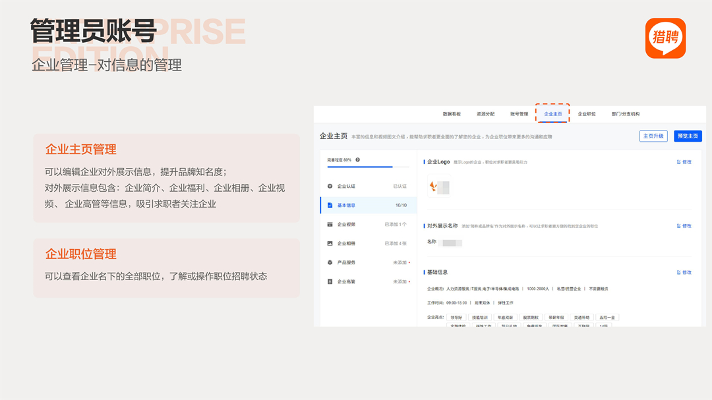The height and width of the screenshot is (400, 712).
Task: Click the company logo thumbnail
Action: pyautogui.click(x=439, y=186)
